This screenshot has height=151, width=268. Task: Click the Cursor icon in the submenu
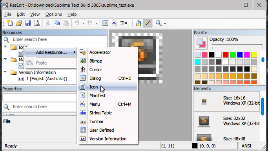(83, 70)
